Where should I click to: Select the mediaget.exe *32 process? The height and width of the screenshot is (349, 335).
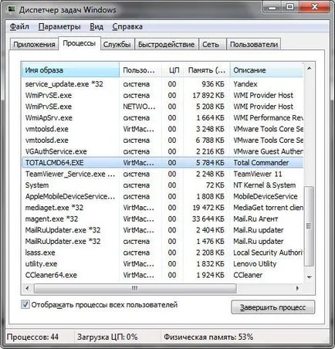(162, 208)
